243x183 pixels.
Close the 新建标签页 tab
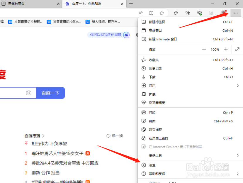pos(58,4)
